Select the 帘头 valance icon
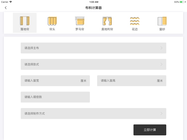 [52, 21]
